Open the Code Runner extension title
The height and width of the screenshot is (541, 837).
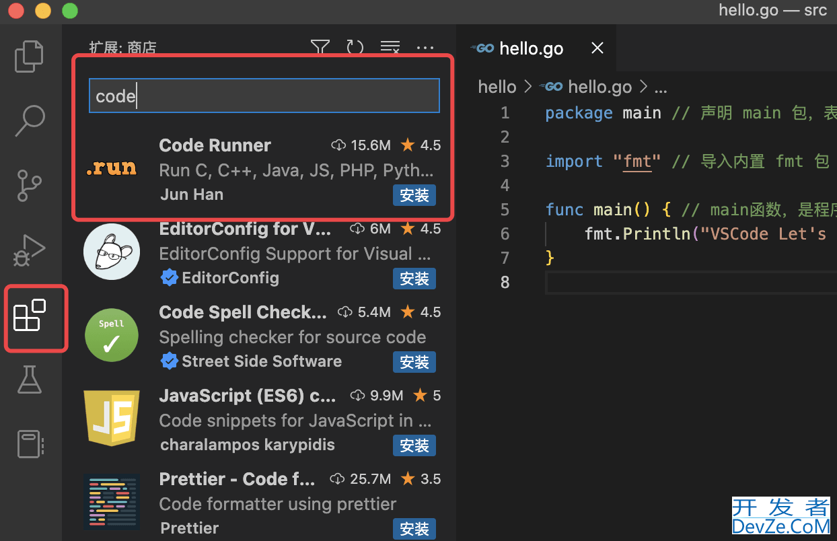pos(215,145)
